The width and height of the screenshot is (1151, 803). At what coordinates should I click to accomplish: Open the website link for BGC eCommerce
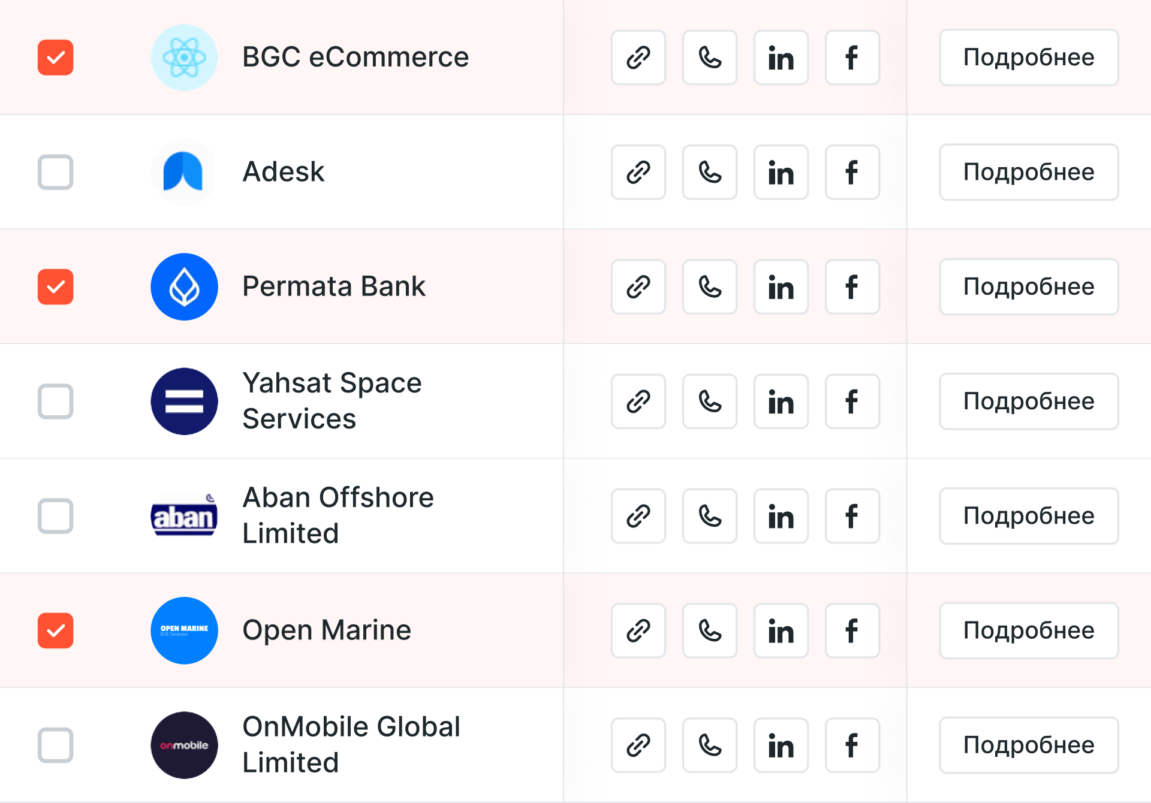(x=638, y=58)
